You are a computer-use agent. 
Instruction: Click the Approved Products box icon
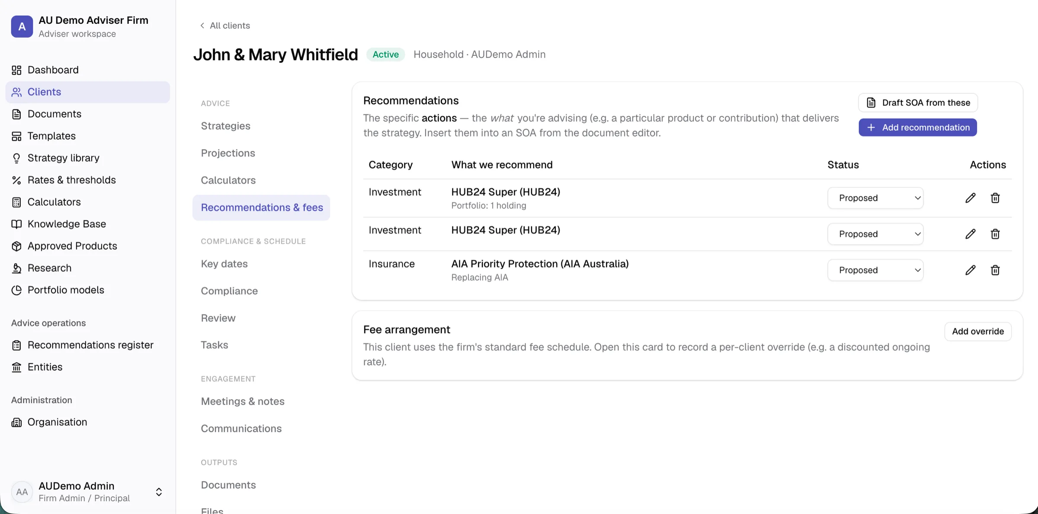click(x=16, y=246)
